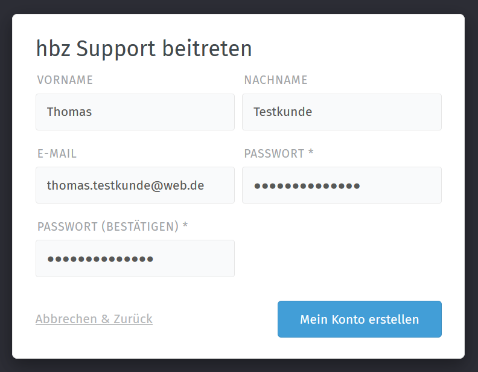478x372 pixels.
Task: Click the PASSWORT label text
Action: (x=274, y=153)
